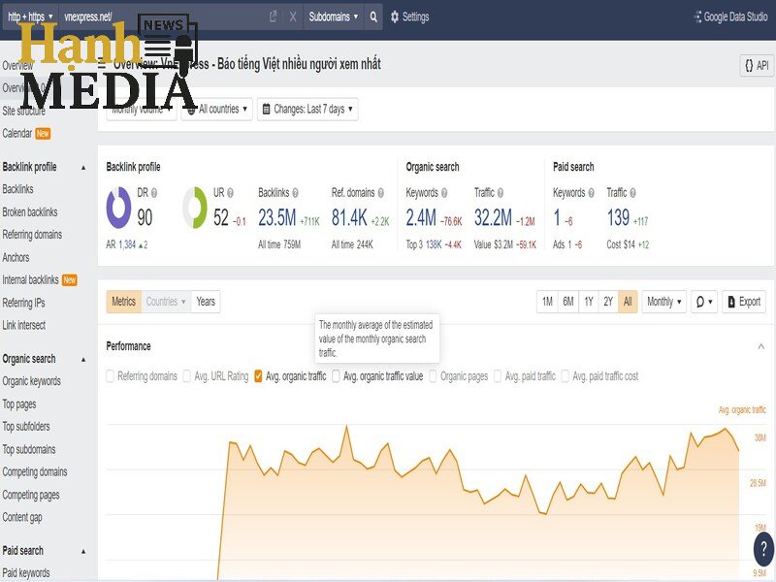Enable Avg. paid traffic cost checkbox
776x582 pixels.
point(565,376)
